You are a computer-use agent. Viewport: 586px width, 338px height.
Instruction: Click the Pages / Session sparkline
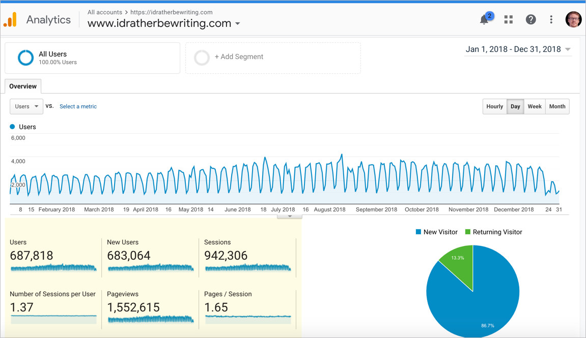tap(248, 319)
